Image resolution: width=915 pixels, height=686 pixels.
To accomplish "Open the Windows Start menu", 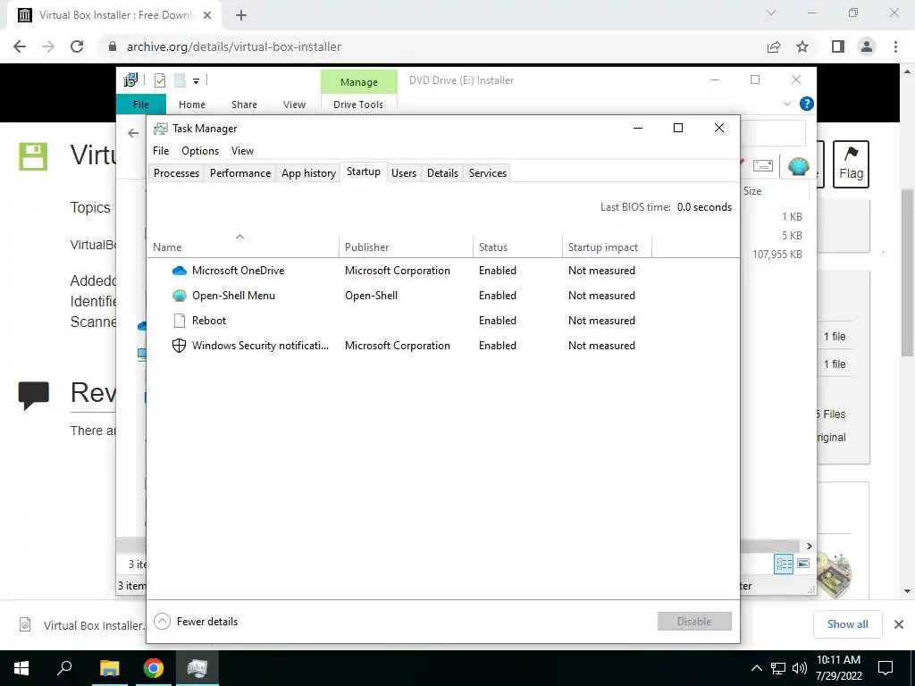I will (x=21, y=668).
